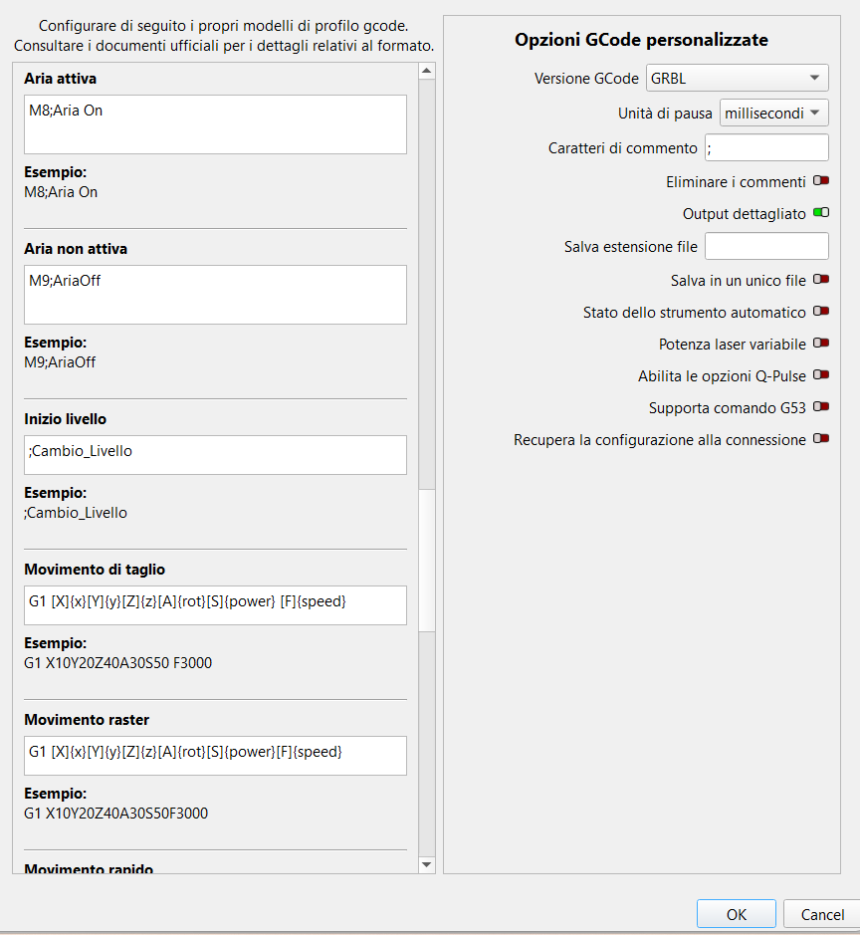Focus the Salva estensione file field
This screenshot has width=860, height=935.
[x=765, y=246]
